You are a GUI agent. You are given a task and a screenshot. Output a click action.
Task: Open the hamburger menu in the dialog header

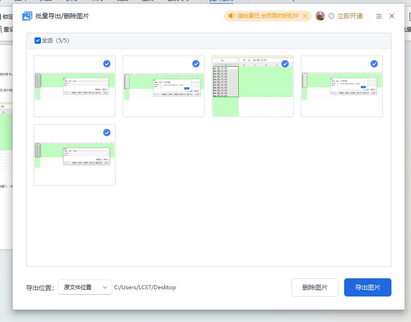tap(379, 16)
